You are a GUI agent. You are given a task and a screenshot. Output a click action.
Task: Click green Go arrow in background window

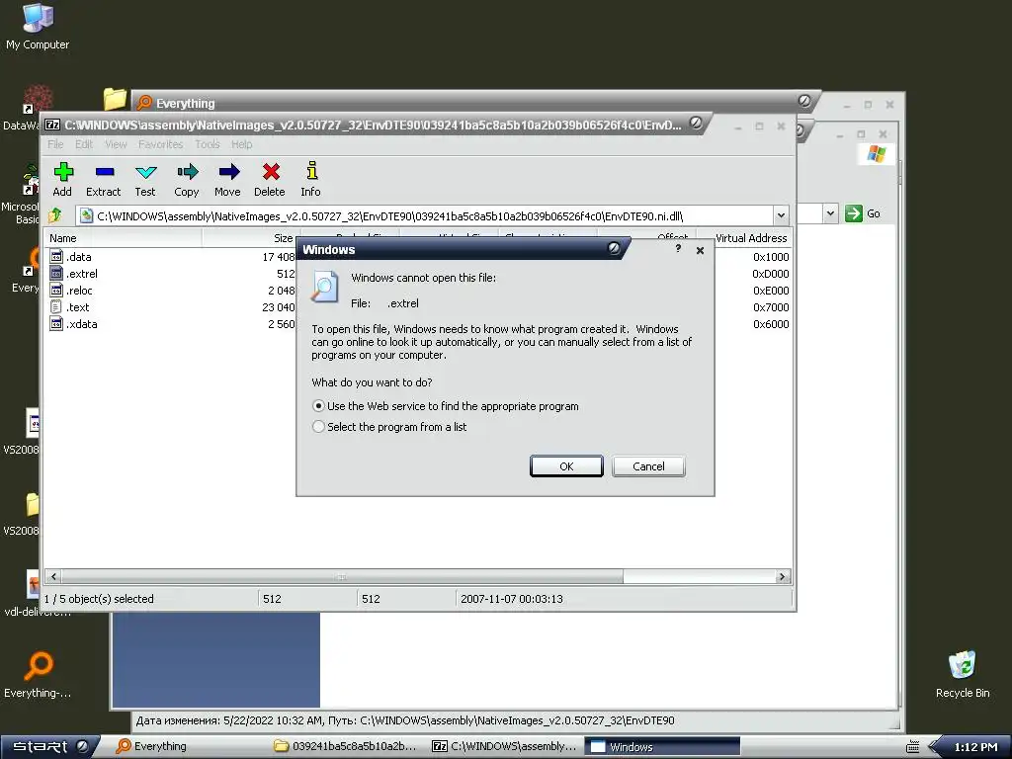tap(853, 213)
